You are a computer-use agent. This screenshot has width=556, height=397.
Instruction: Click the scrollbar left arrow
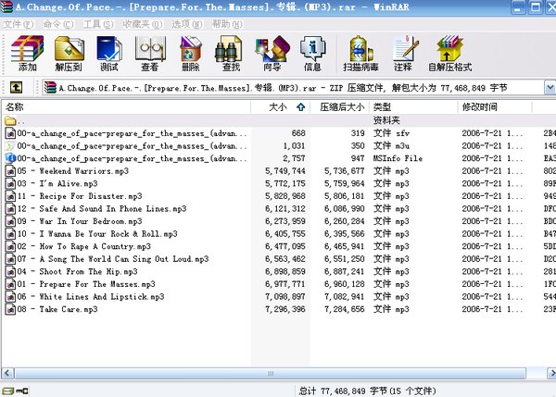coord(7,373)
